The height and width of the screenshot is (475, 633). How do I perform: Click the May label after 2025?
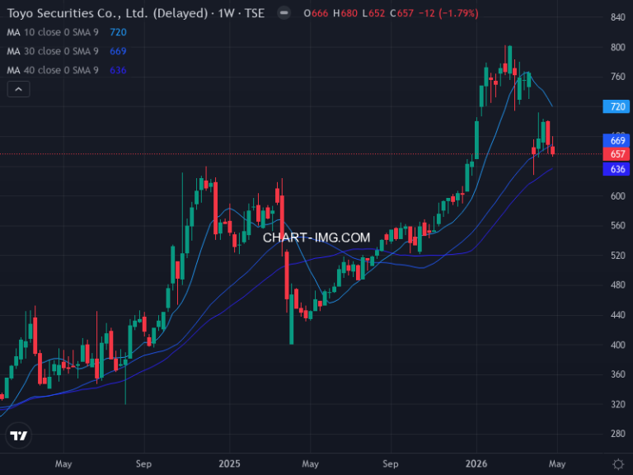pos(310,463)
